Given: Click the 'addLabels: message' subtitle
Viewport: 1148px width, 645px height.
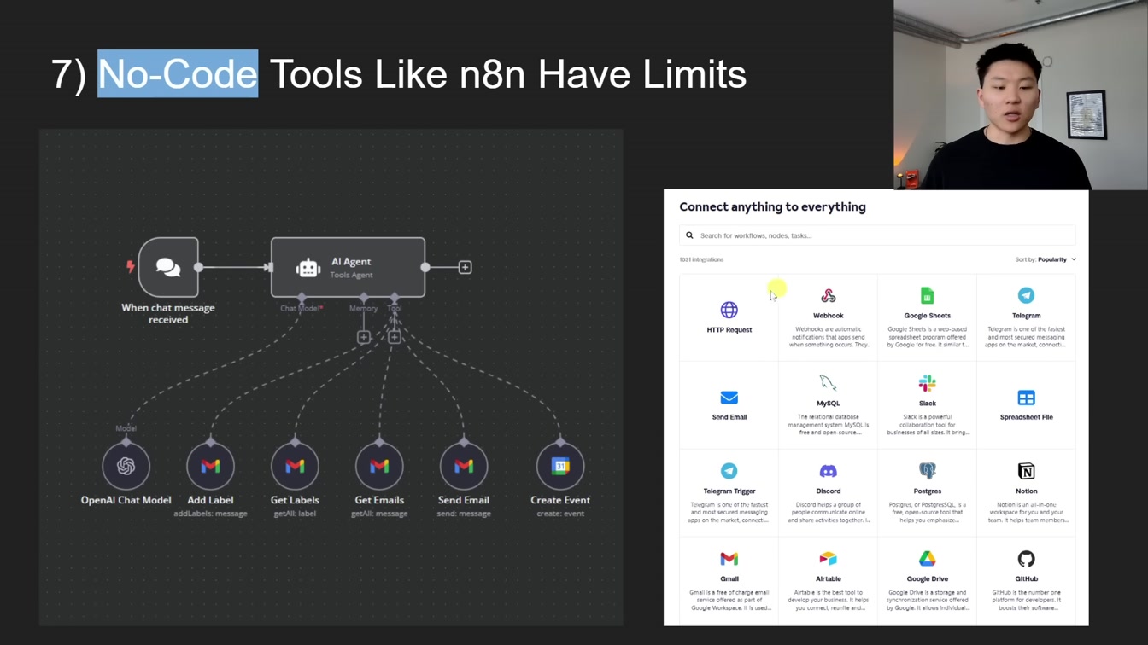Looking at the screenshot, I should pos(210,514).
